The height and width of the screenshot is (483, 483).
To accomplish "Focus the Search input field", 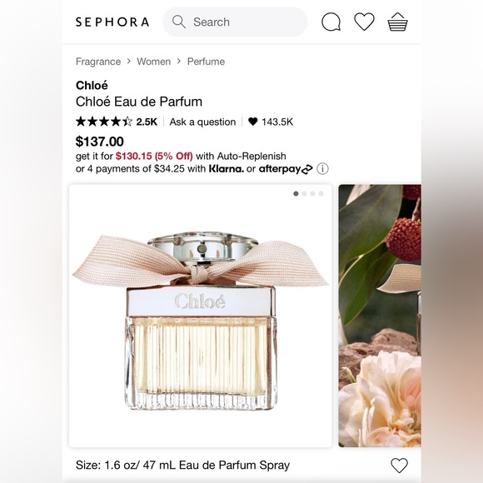I will (x=235, y=22).
